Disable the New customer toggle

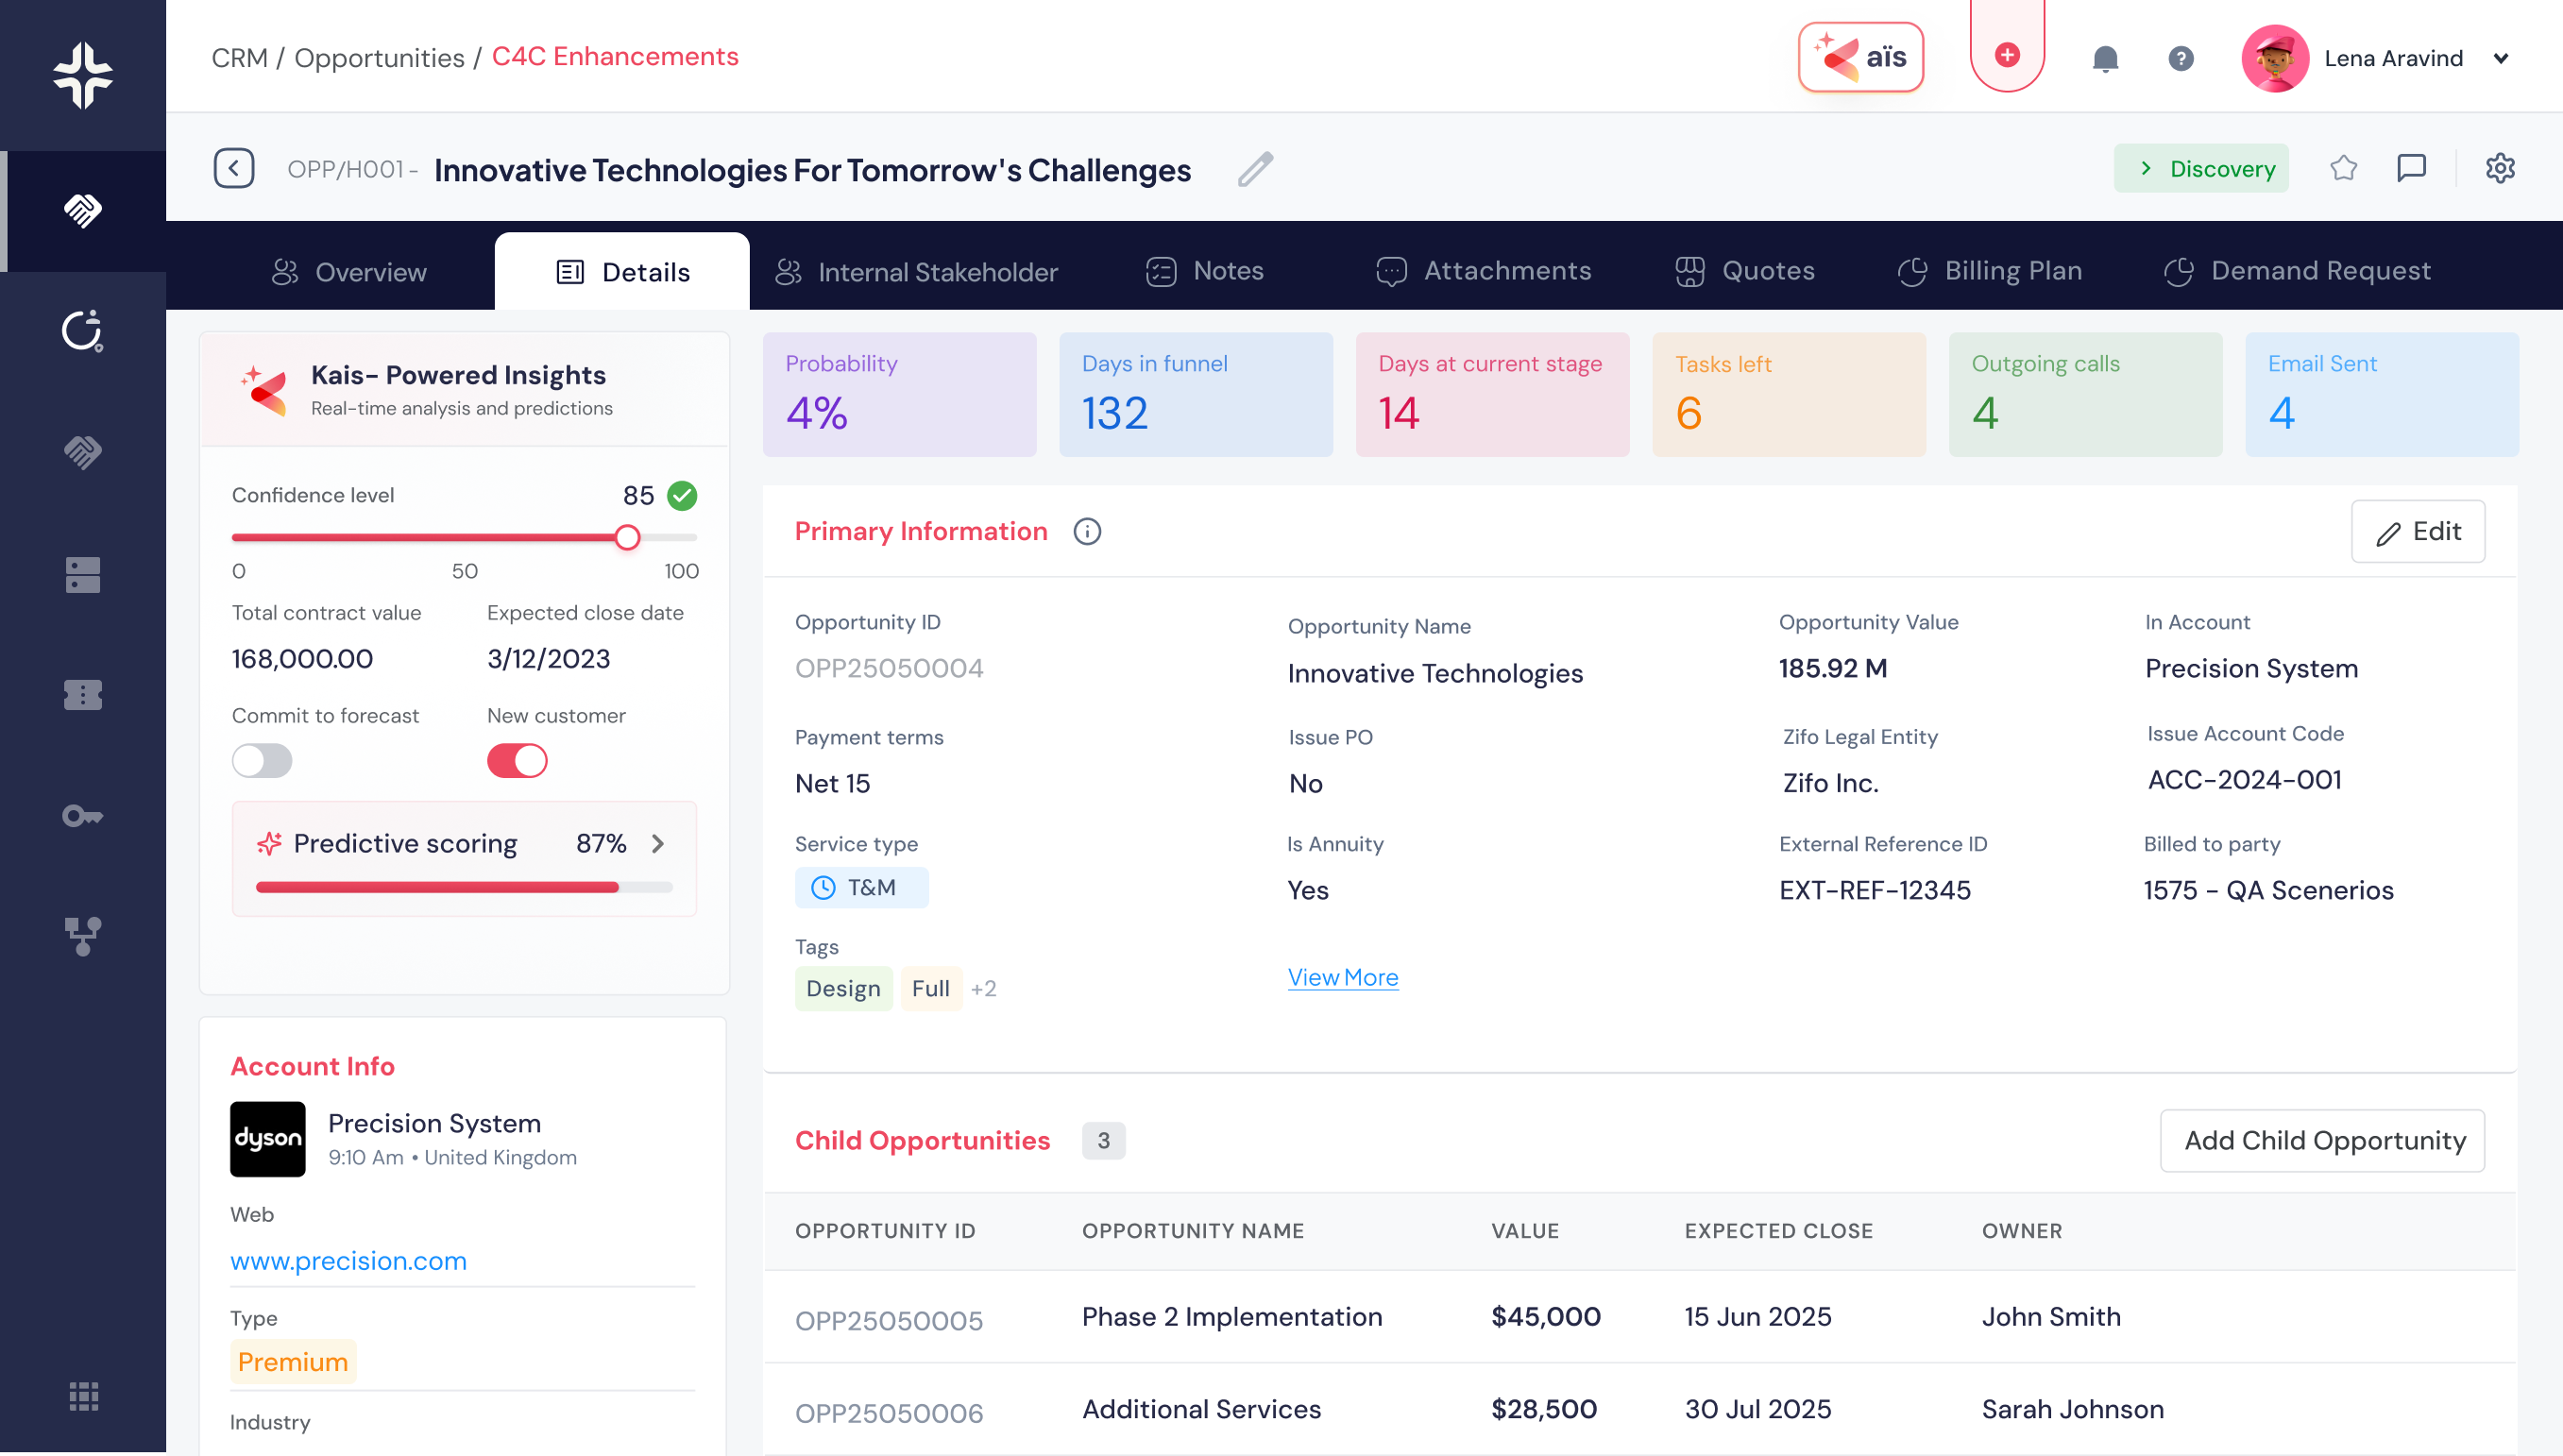[517, 761]
